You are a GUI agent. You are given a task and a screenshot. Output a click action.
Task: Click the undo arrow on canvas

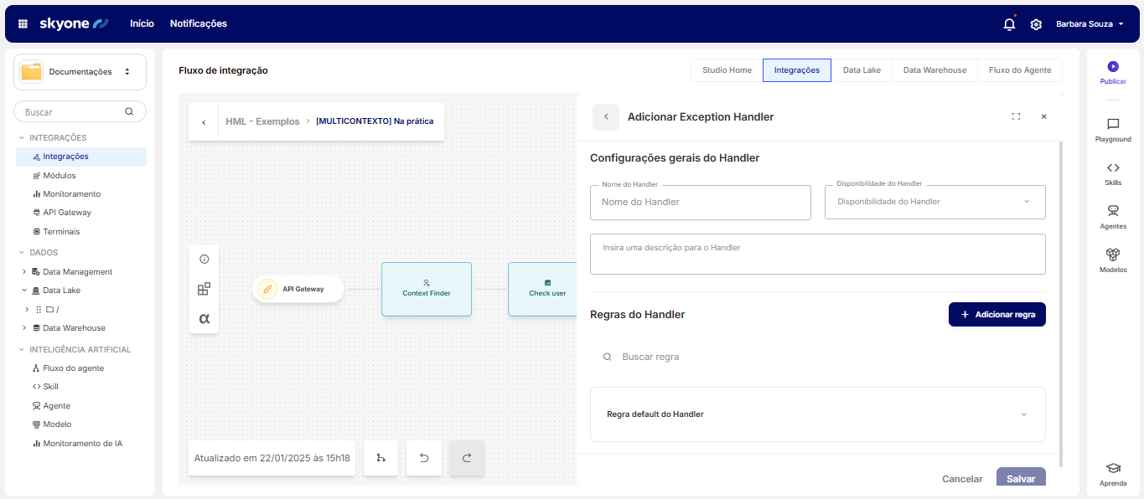pyautogui.click(x=424, y=458)
